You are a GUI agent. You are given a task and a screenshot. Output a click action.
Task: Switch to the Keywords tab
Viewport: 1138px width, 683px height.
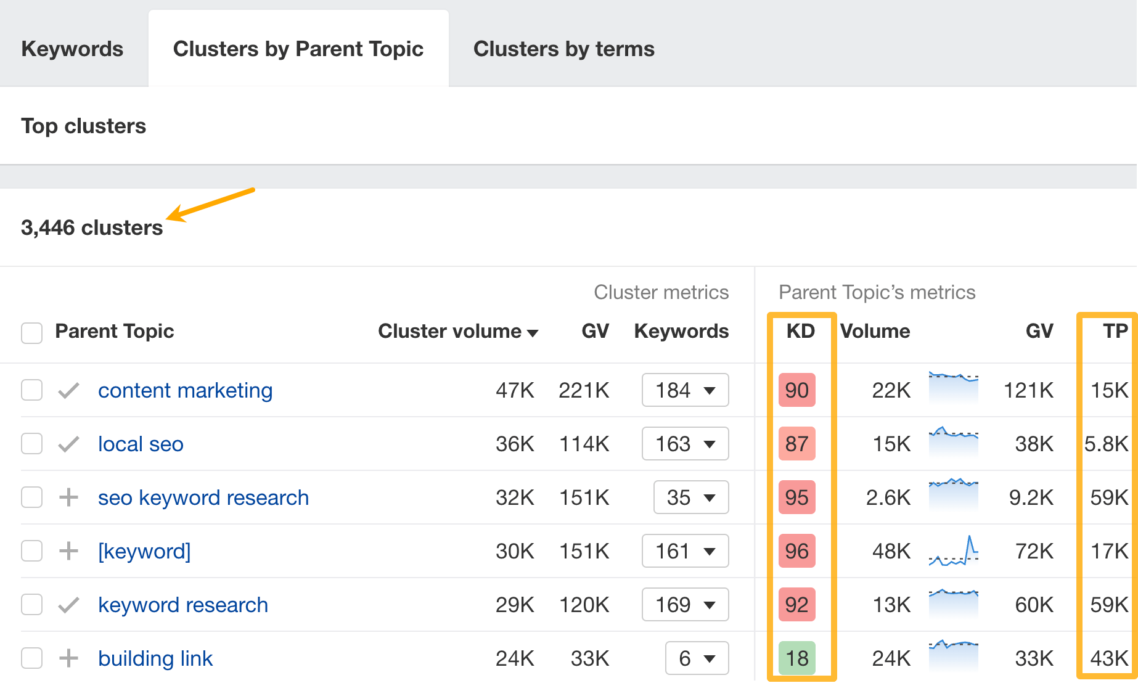point(72,48)
